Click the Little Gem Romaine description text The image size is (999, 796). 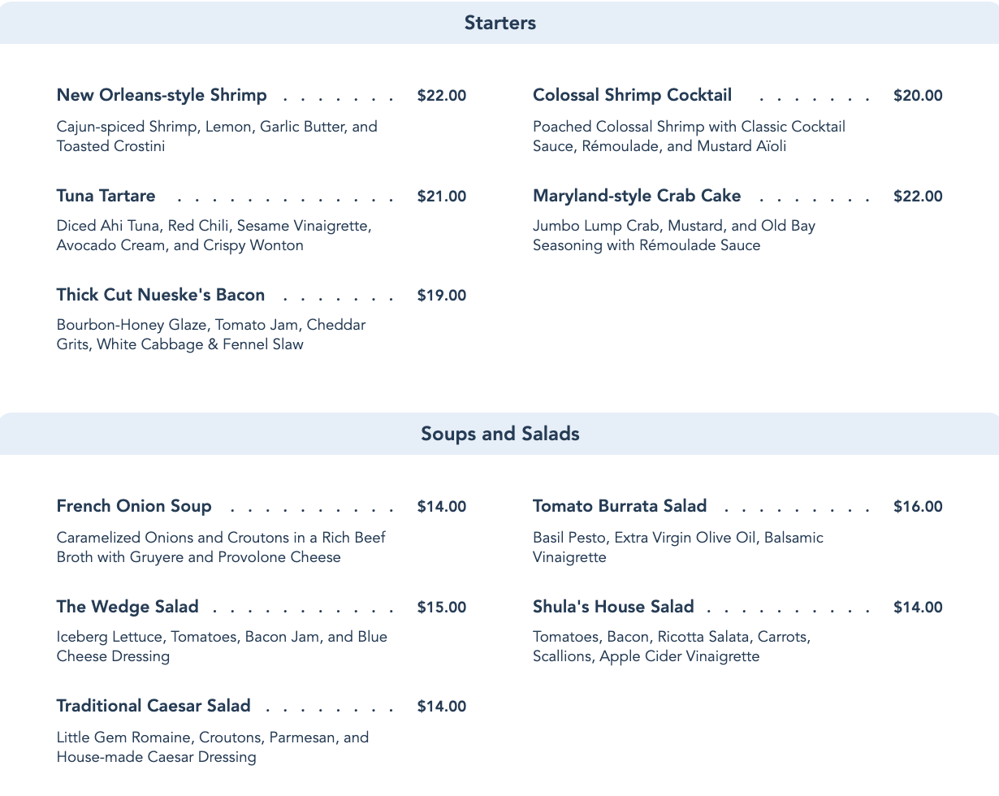[x=212, y=747]
